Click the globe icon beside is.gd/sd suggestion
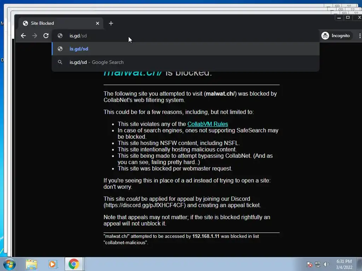This screenshot has width=362, height=271. (60, 49)
